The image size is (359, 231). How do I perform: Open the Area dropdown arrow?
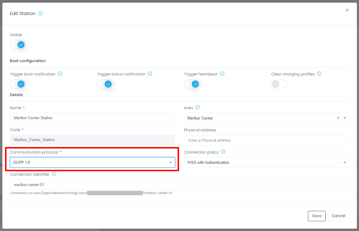pyautogui.click(x=345, y=118)
